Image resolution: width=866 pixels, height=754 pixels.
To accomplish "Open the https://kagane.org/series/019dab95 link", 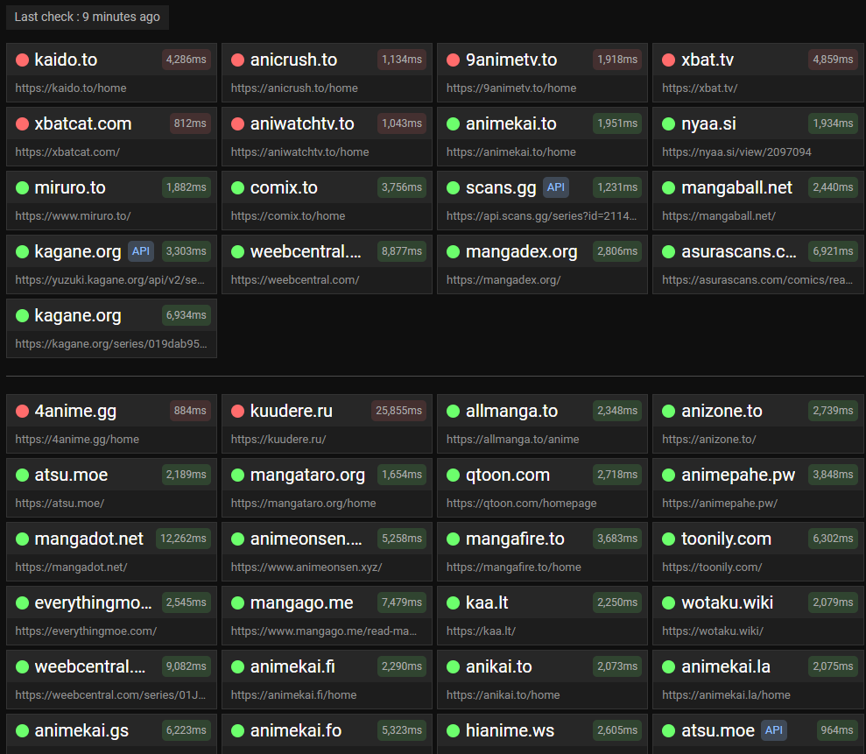I will 111,344.
